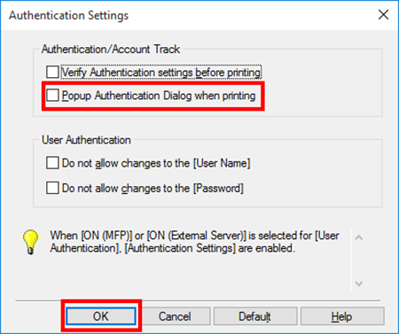This screenshot has width=399, height=334.
Task: Click the User Authentication group heading
Action: coord(86,140)
